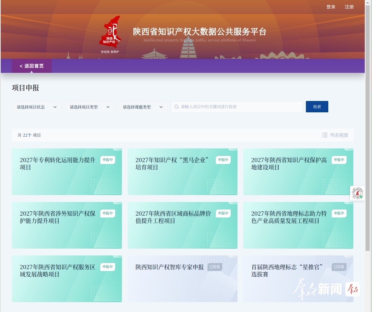Open the 请选择项目状态 dropdown
The width and height of the screenshot is (372, 312).
pyautogui.click(x=37, y=107)
